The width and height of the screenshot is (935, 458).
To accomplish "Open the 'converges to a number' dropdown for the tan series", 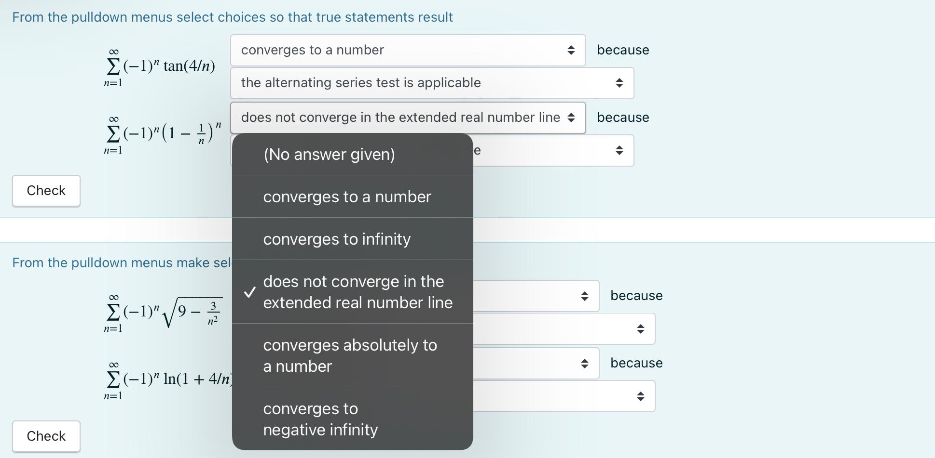I will [408, 50].
